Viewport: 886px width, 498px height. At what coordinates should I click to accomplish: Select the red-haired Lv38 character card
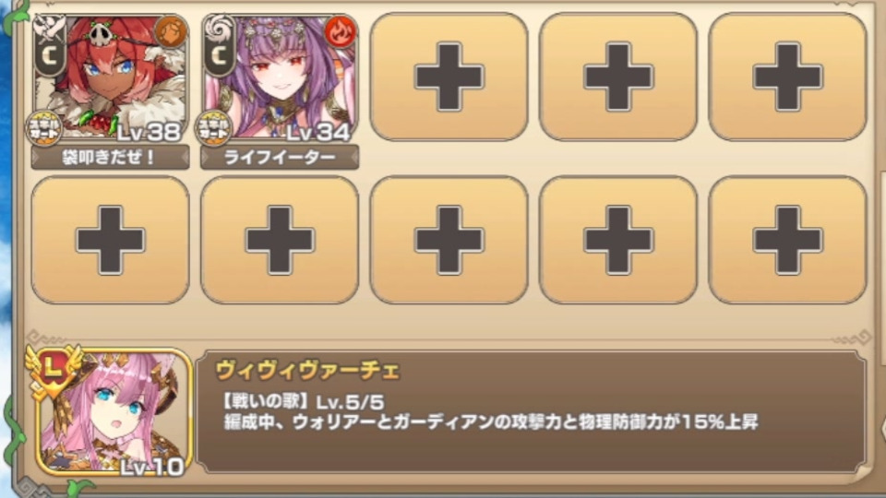tap(110, 77)
